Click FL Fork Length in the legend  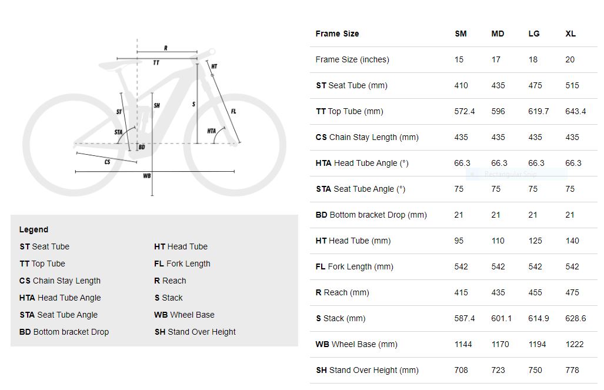182,264
